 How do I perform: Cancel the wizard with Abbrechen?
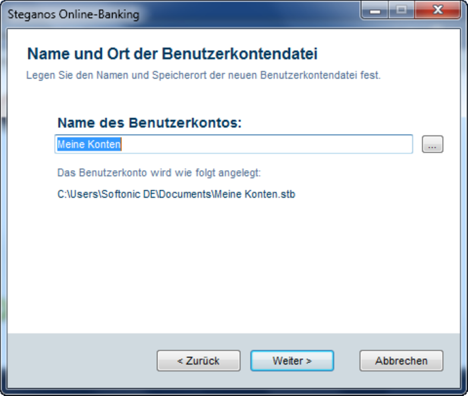point(401,361)
